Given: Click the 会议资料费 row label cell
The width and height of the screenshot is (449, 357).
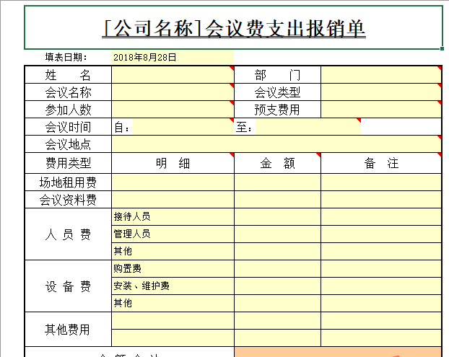Looking at the screenshot, I should click(x=68, y=200).
